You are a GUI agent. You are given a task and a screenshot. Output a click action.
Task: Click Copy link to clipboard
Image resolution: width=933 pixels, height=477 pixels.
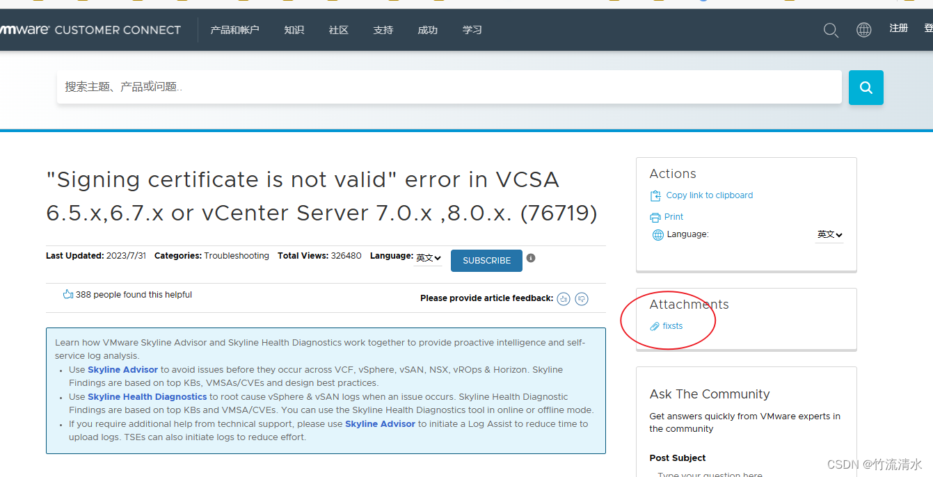tap(710, 195)
